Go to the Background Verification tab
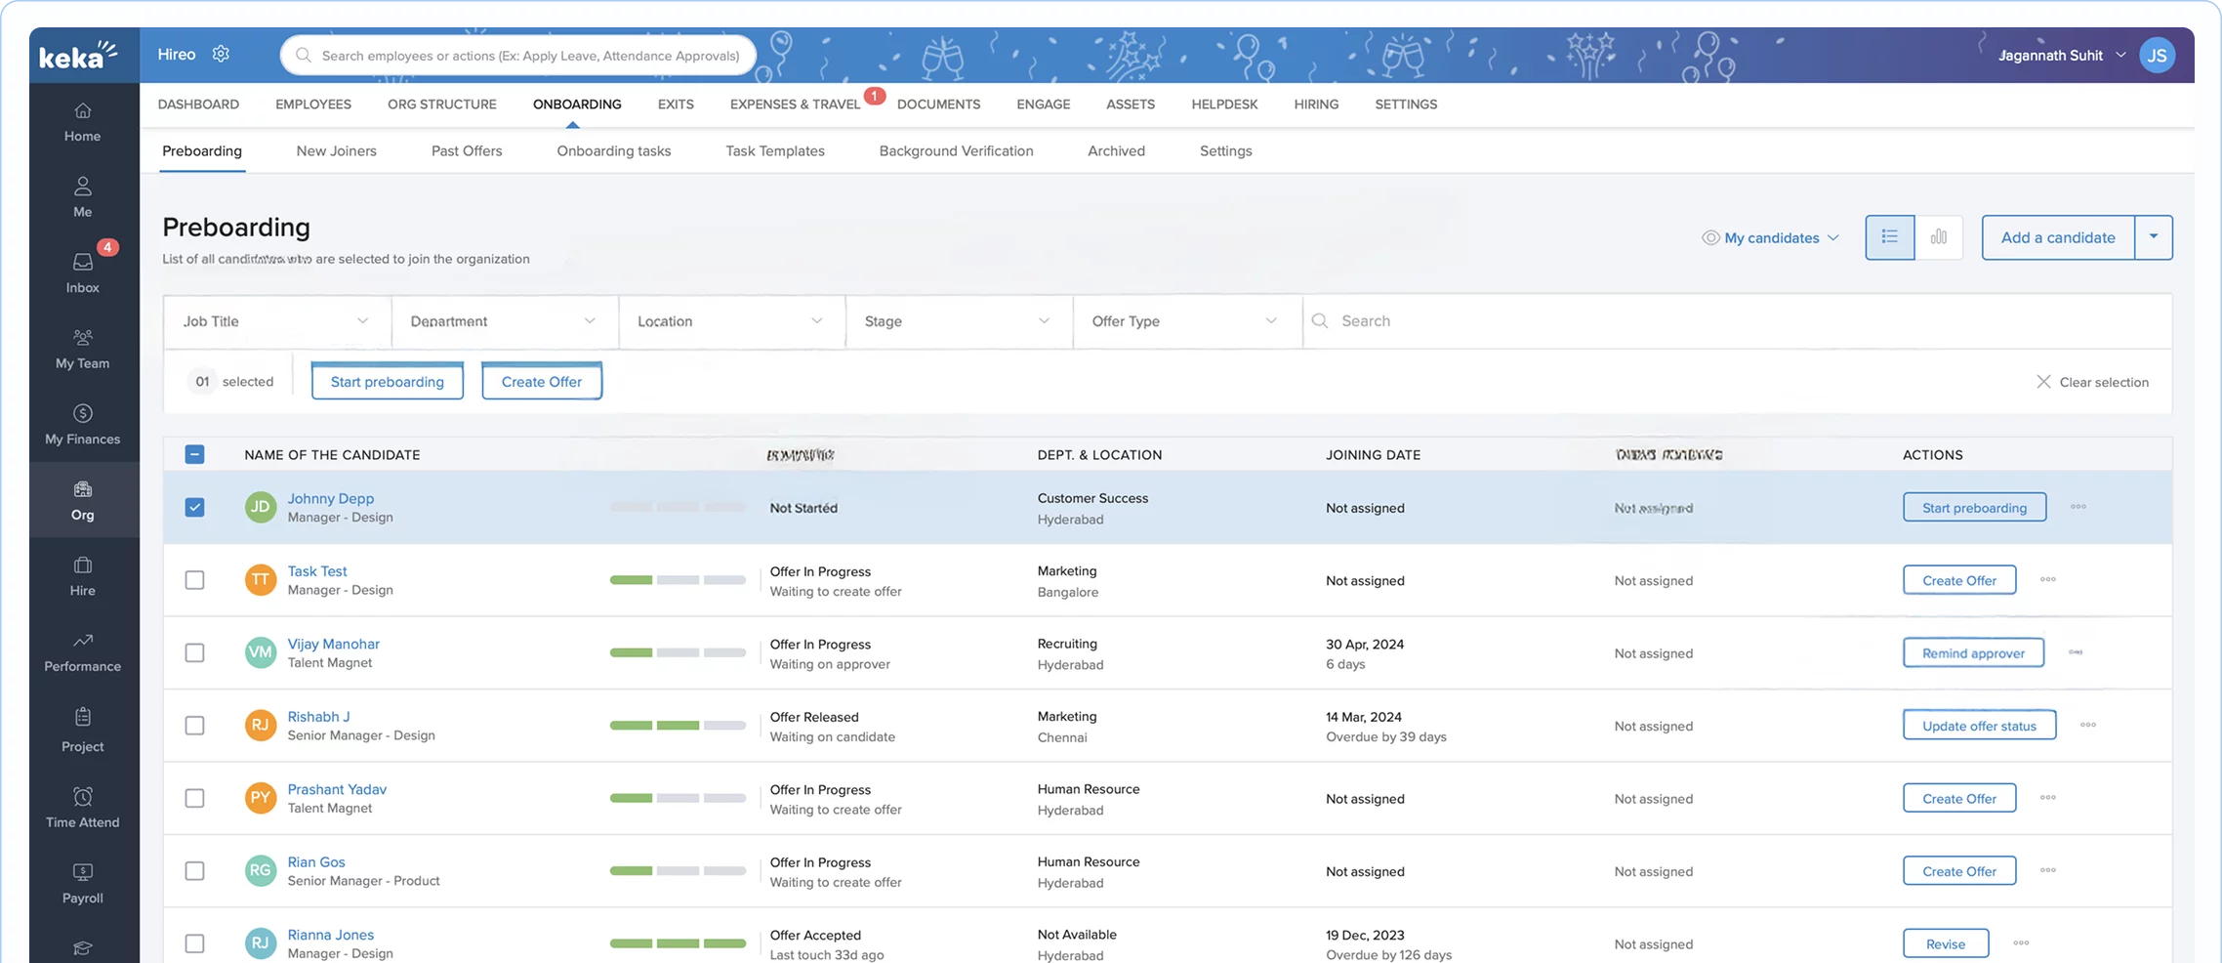Viewport: 2222px width, 963px height. [957, 150]
